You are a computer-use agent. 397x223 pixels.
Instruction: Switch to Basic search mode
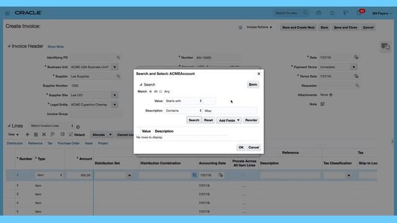click(x=253, y=84)
